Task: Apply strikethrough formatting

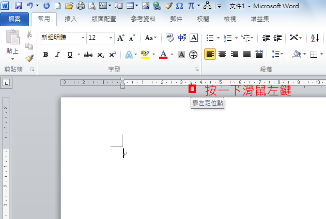Action: pyautogui.click(x=88, y=55)
